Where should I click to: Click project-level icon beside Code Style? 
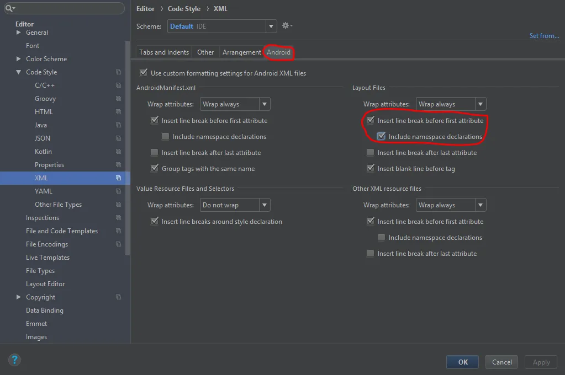point(118,72)
